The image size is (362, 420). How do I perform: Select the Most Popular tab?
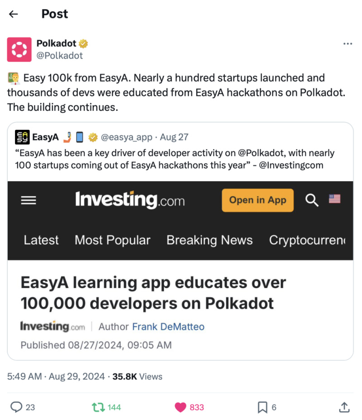point(112,240)
